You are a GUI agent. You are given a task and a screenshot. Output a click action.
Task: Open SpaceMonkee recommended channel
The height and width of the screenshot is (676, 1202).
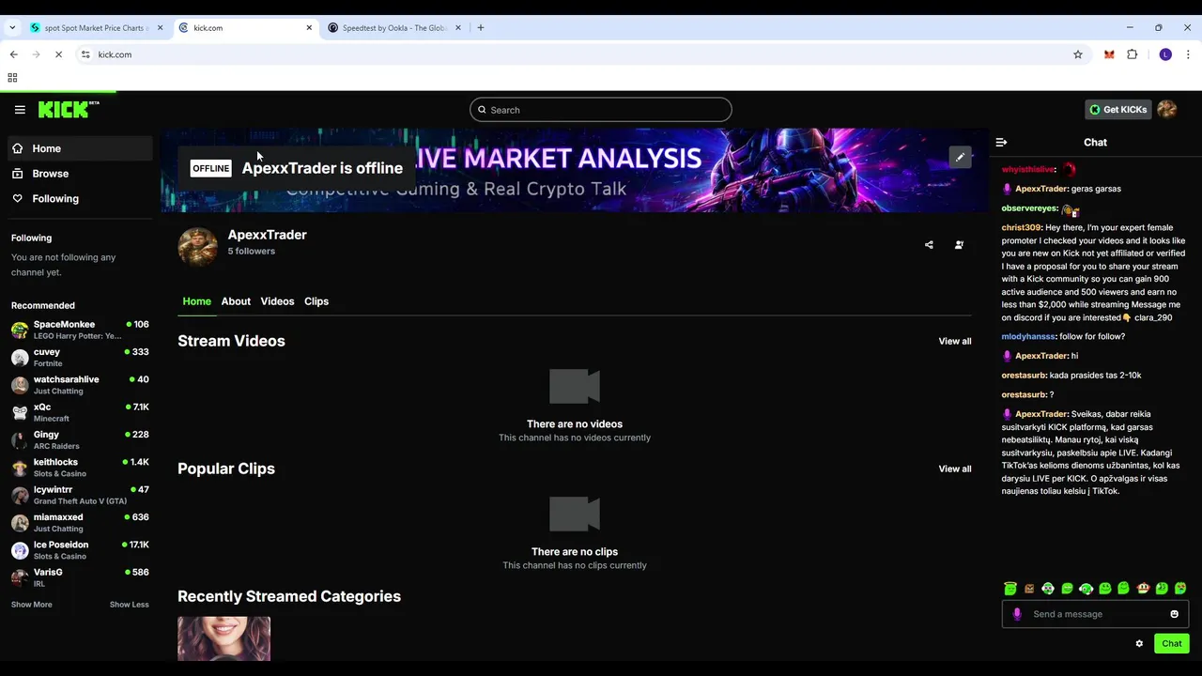point(80,330)
